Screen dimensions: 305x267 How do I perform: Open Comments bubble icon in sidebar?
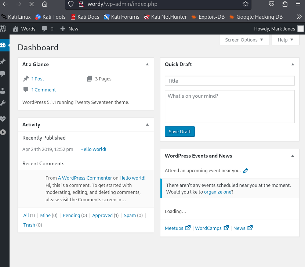(x=3, y=74)
